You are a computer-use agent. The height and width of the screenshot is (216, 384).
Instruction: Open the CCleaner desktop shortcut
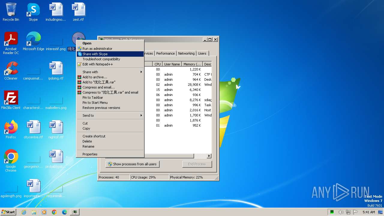[11, 71]
